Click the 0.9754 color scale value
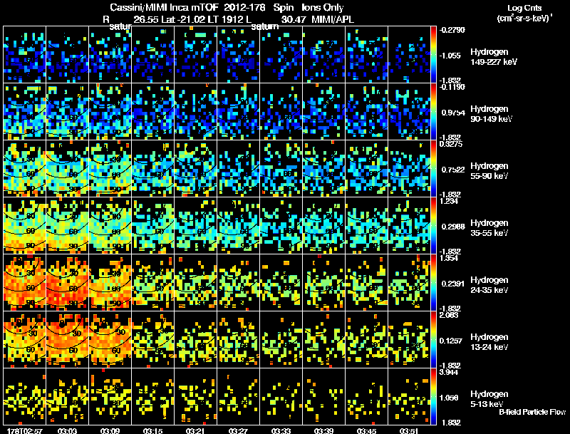 click(x=453, y=113)
